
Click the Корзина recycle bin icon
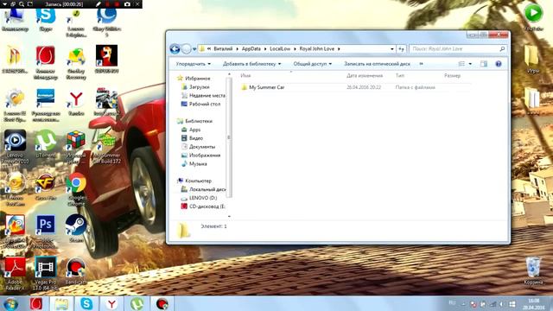click(x=533, y=270)
